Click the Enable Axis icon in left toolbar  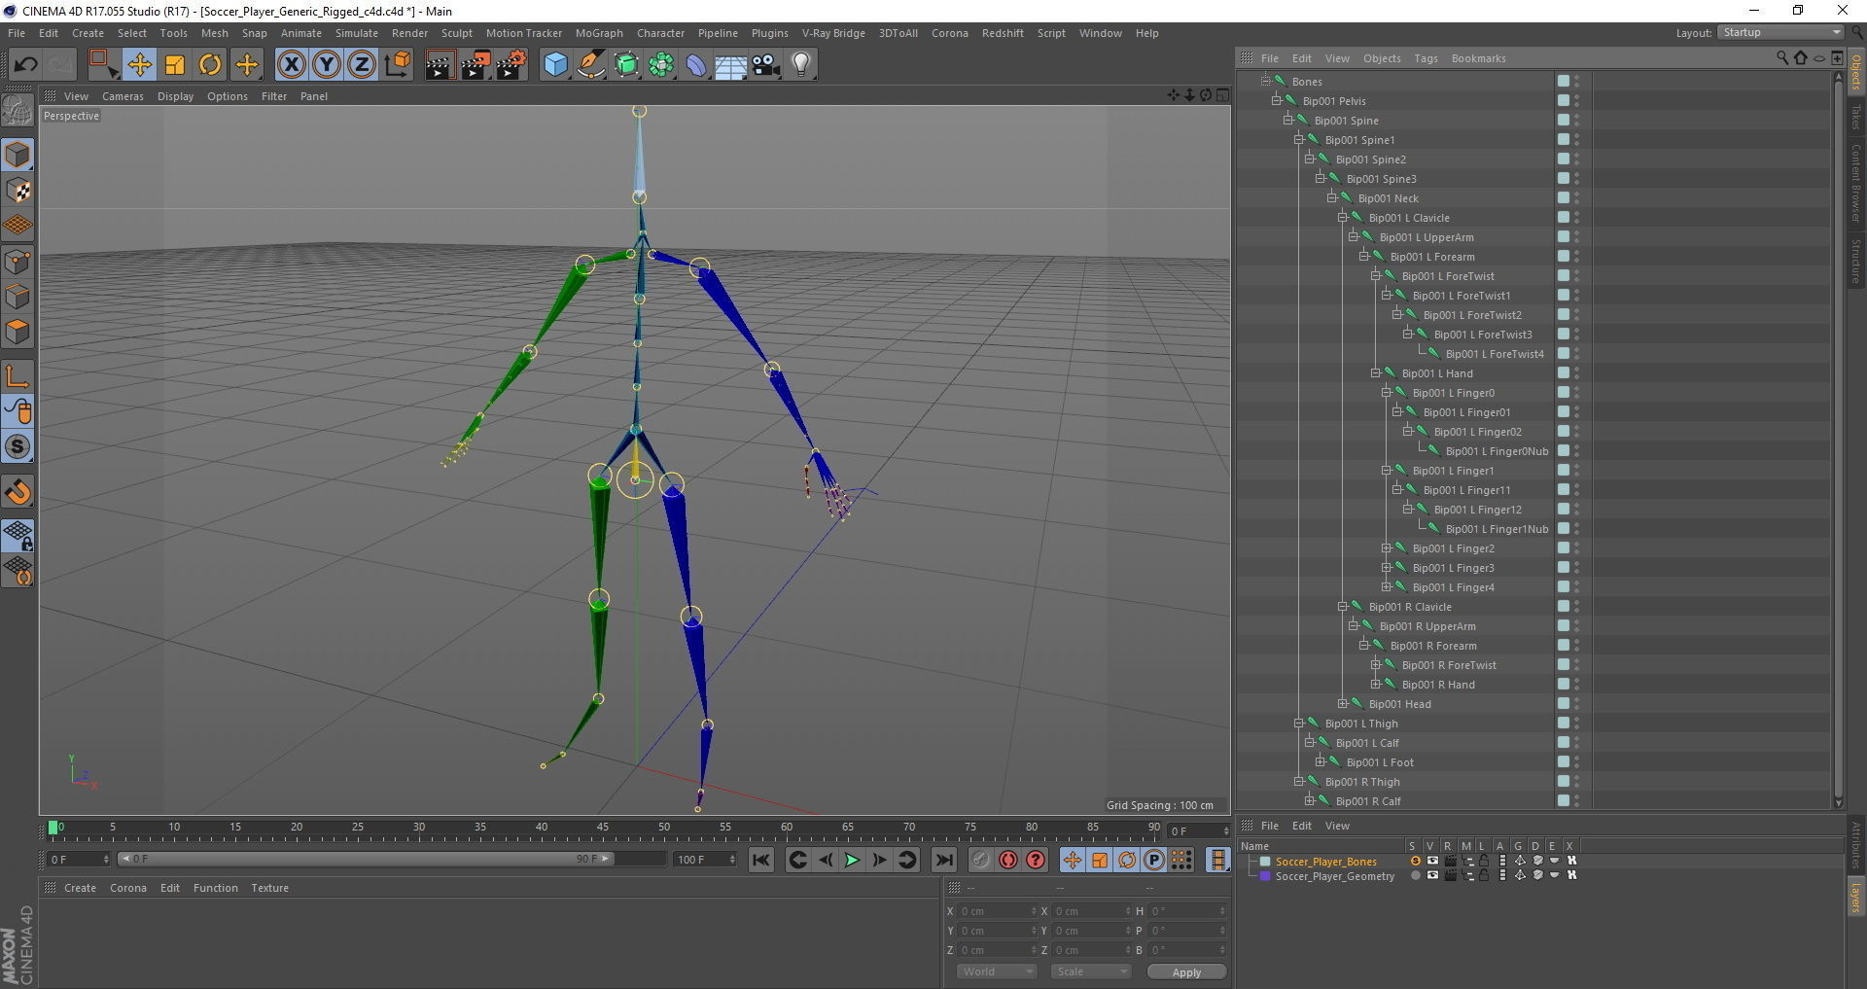[x=18, y=376]
